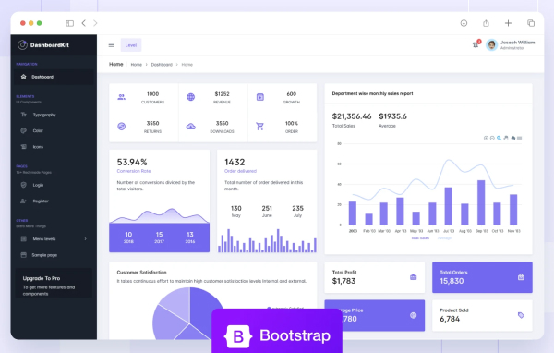Click the Jul '03 bar in sales chart
The height and width of the screenshot is (353, 554).
449,206
